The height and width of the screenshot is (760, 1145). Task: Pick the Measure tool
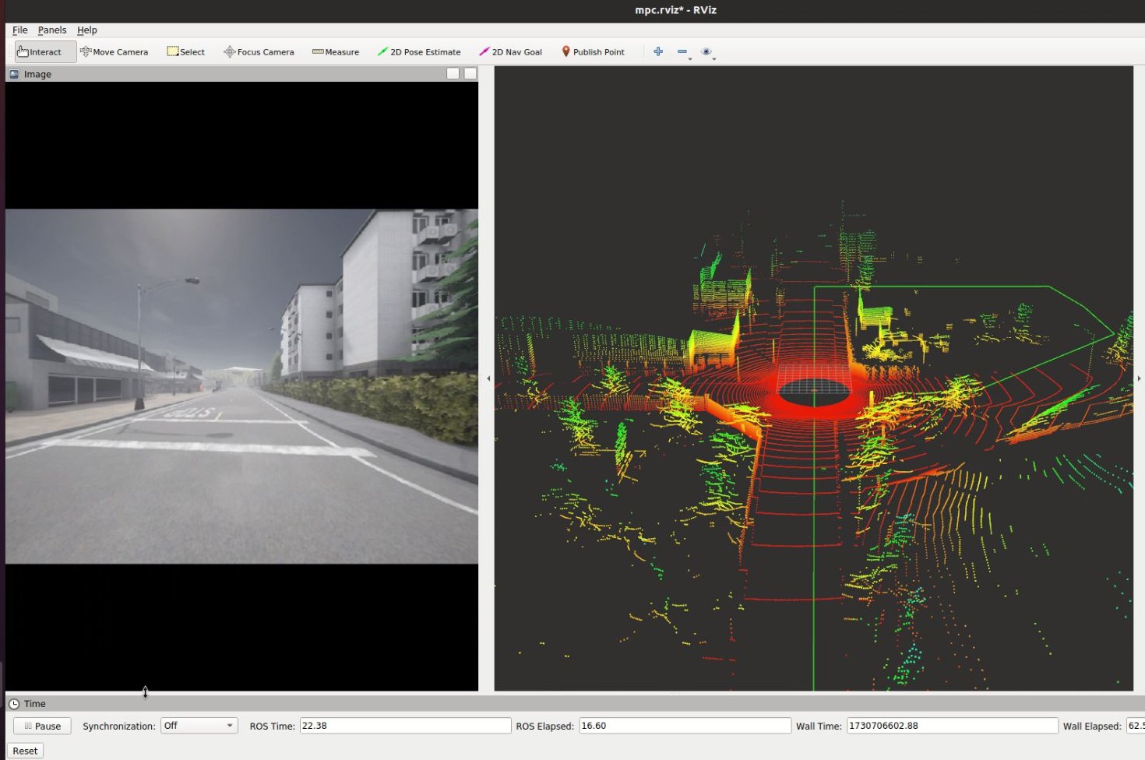tap(336, 52)
